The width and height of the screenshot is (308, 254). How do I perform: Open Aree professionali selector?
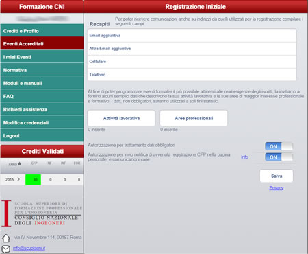click(x=194, y=118)
